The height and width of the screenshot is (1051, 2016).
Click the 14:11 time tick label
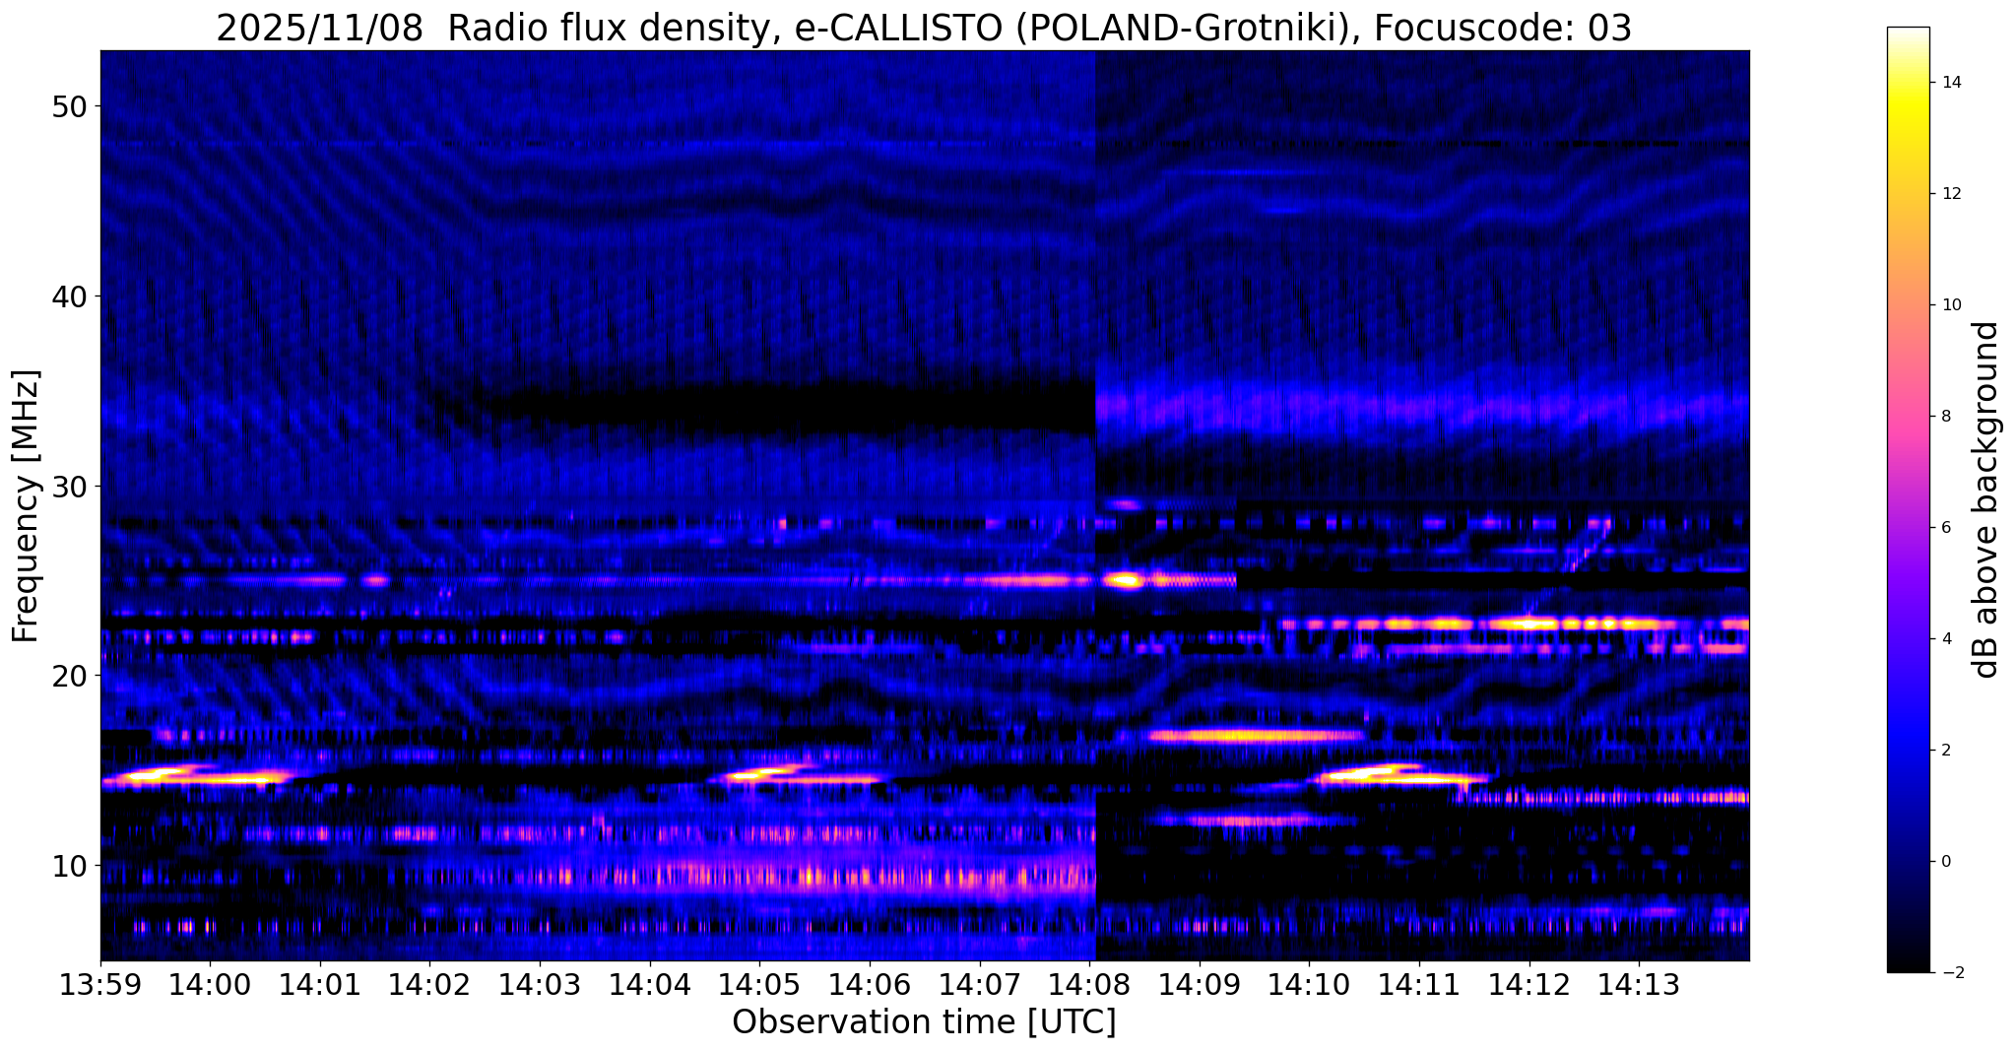coord(1418,985)
